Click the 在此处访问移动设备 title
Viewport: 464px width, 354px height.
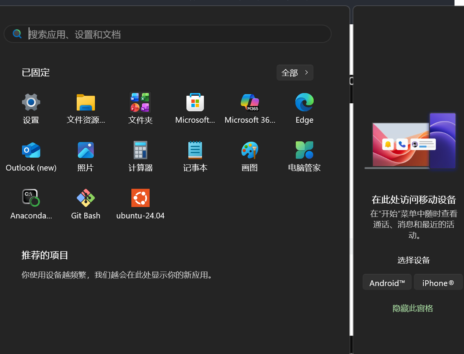[x=413, y=199]
